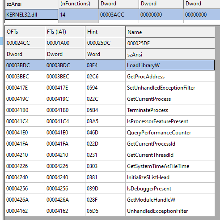220x220 pixels.
Task: Click the GetCurrentProcess entry
Action: 149,99
